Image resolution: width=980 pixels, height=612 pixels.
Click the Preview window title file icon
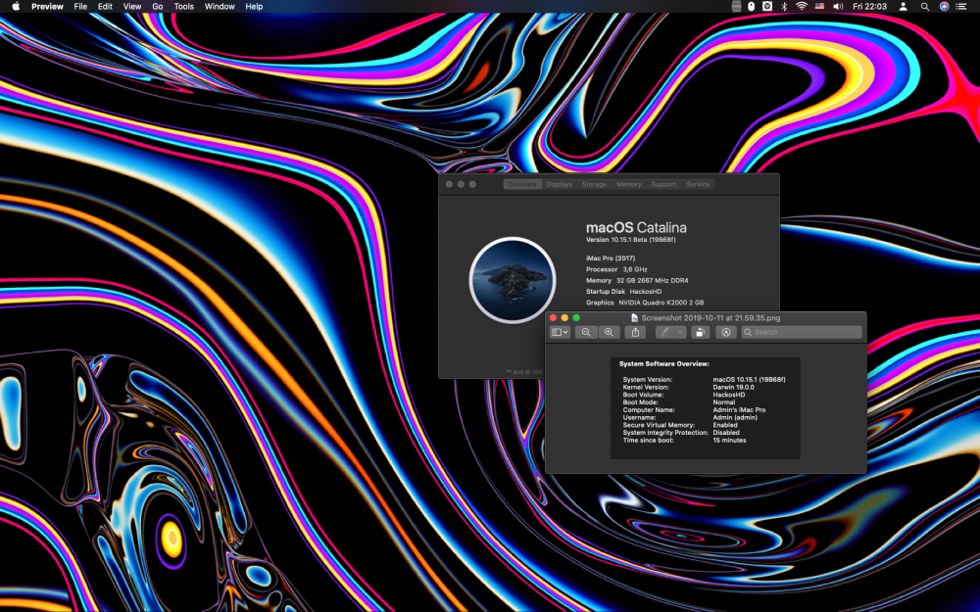point(634,318)
